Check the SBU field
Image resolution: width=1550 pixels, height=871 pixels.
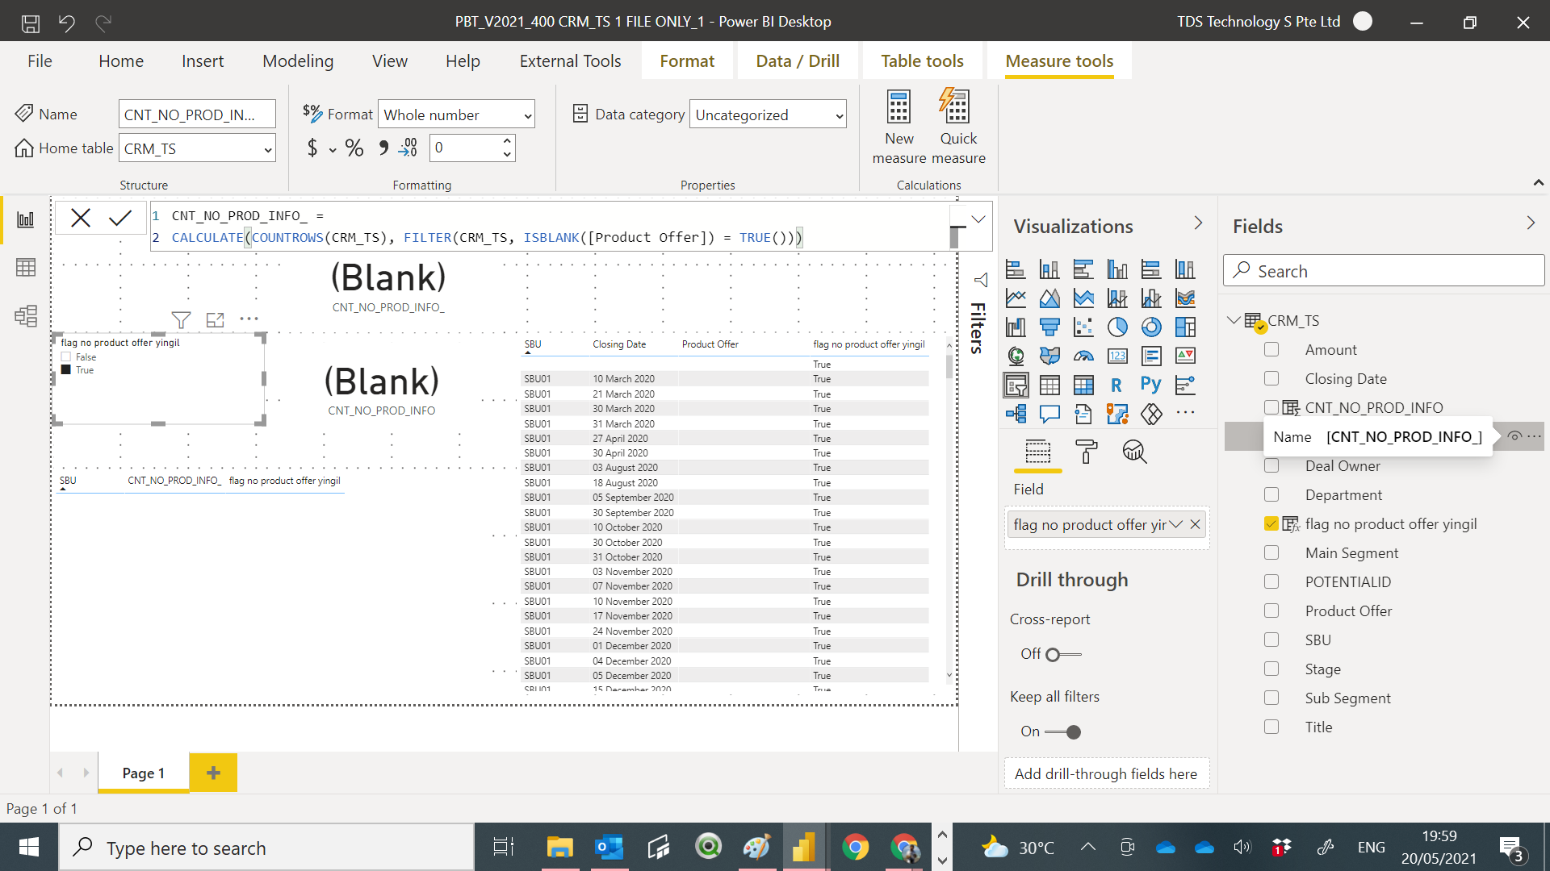tap(1271, 640)
